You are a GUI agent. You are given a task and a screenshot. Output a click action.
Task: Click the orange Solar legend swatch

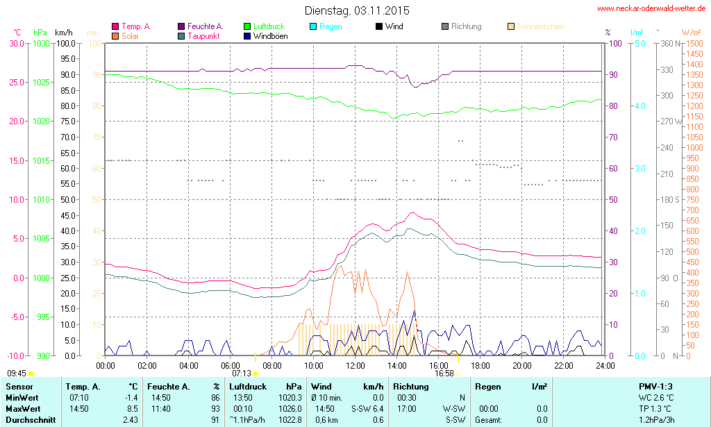[x=115, y=36]
